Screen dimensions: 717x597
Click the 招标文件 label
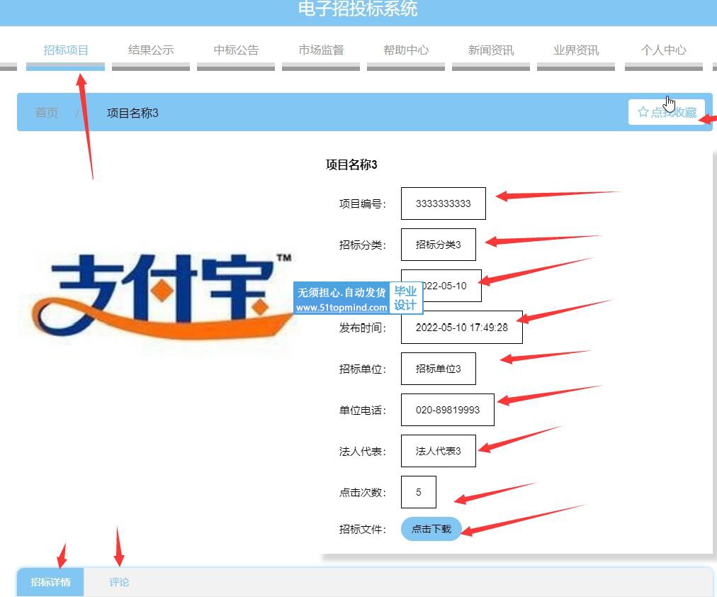(x=363, y=530)
